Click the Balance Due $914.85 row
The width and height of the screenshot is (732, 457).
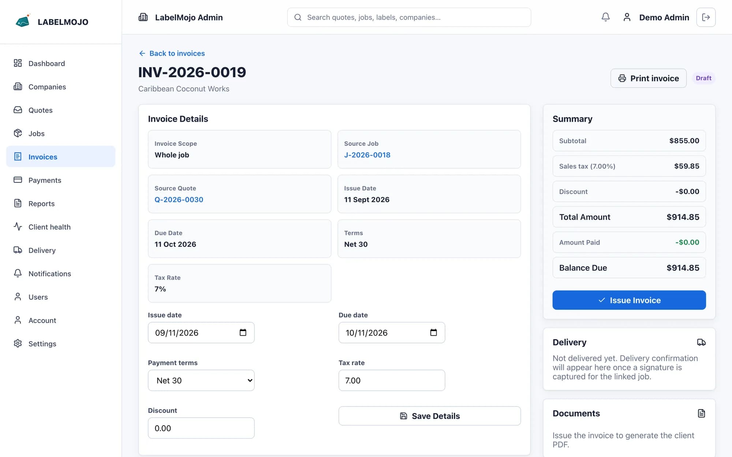point(629,268)
